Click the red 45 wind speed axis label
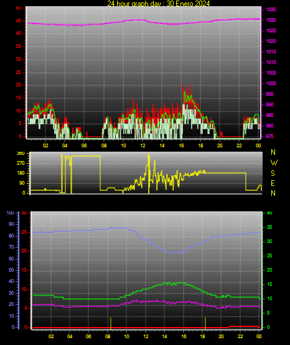Viewport: 290px width, 345px height. click(19, 21)
